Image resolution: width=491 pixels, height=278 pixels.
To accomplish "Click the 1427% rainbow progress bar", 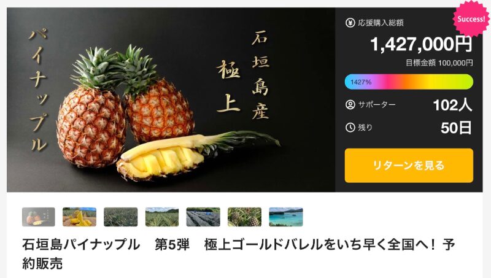I will (x=409, y=82).
